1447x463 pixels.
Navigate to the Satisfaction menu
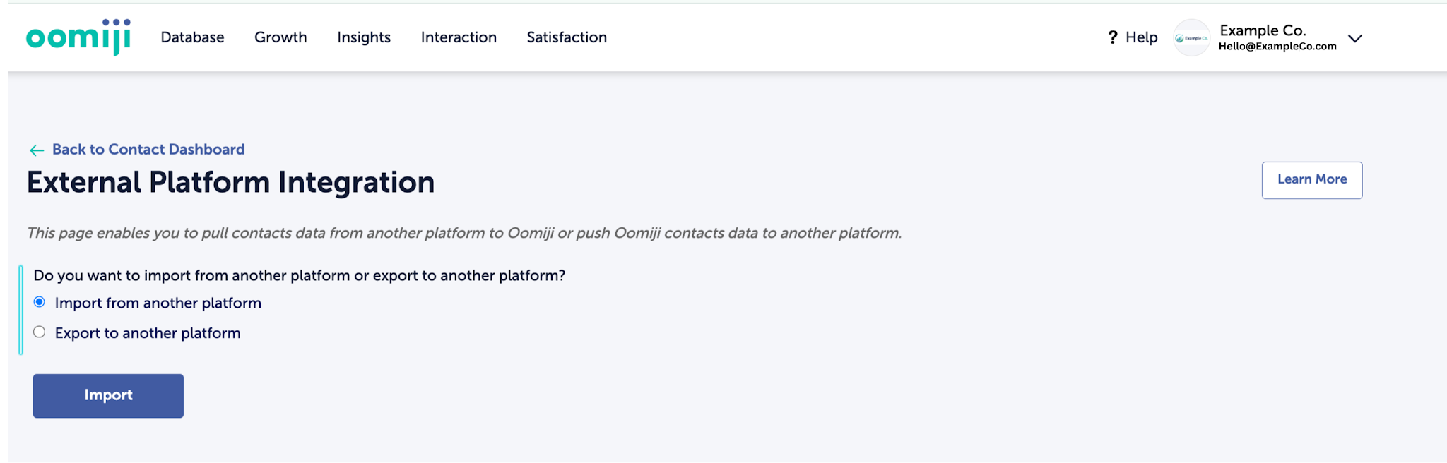coord(567,37)
